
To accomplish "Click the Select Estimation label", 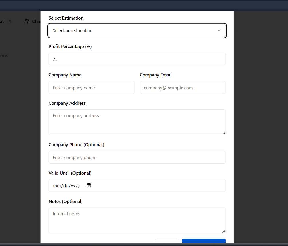I will (66, 18).
